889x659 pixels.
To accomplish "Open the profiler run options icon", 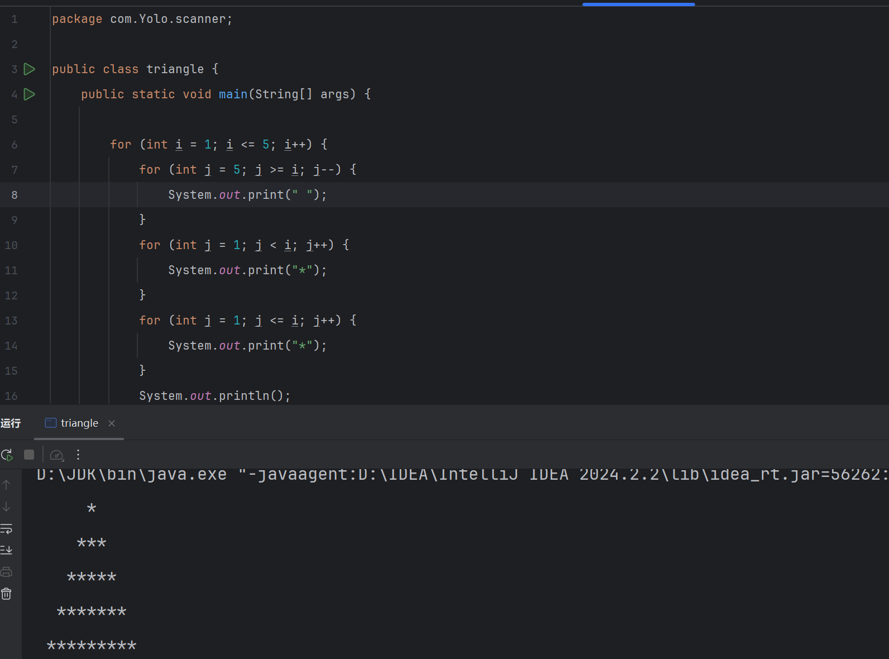I will [57, 455].
